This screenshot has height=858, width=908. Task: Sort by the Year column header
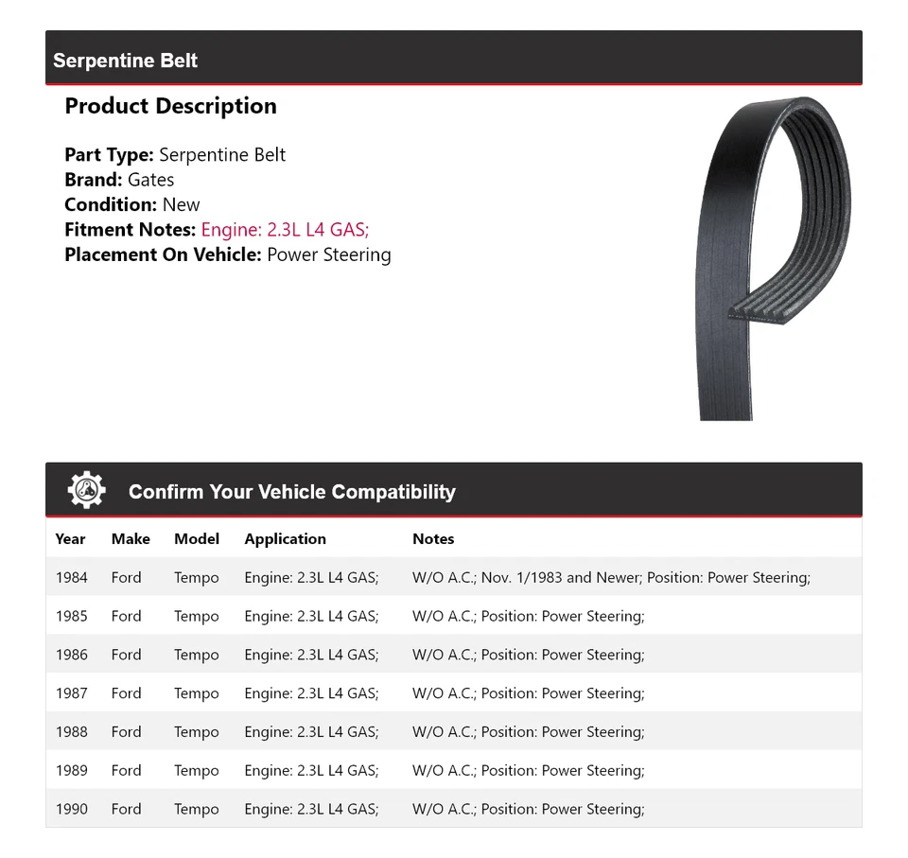70,538
